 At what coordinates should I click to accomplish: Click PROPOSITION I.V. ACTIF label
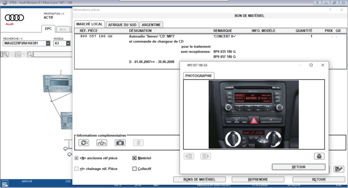coord(54,16)
